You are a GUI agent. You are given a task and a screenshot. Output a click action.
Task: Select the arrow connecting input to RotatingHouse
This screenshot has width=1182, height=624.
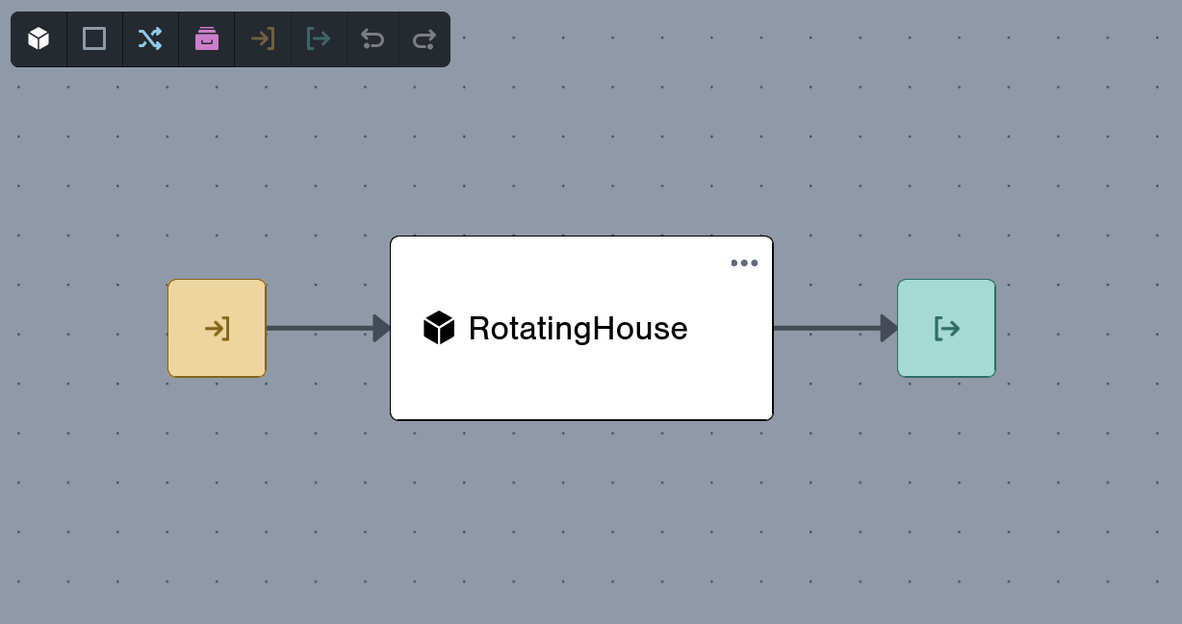point(328,328)
